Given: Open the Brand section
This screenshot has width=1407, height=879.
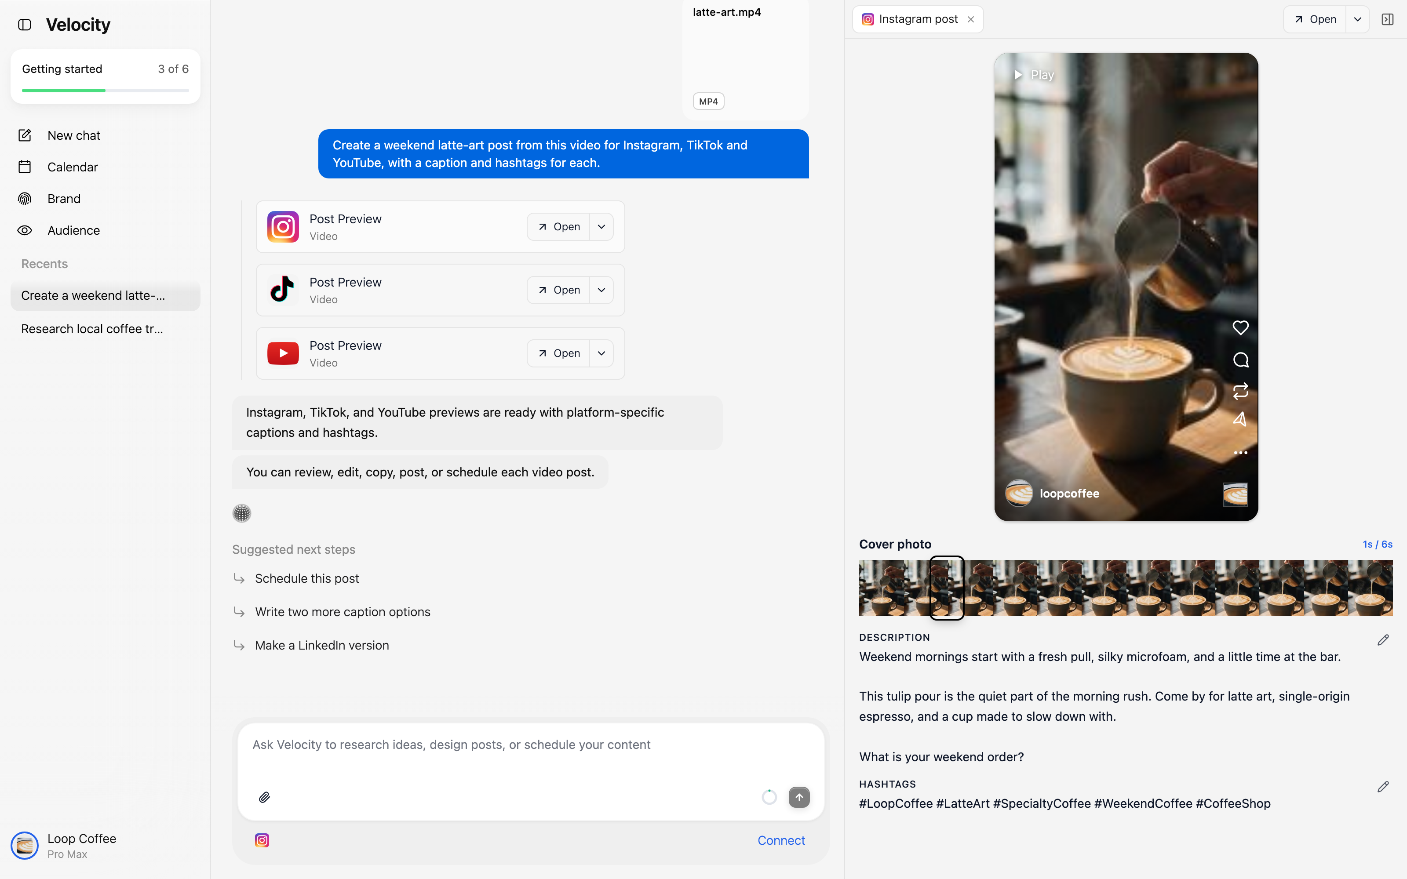Looking at the screenshot, I should (x=105, y=199).
